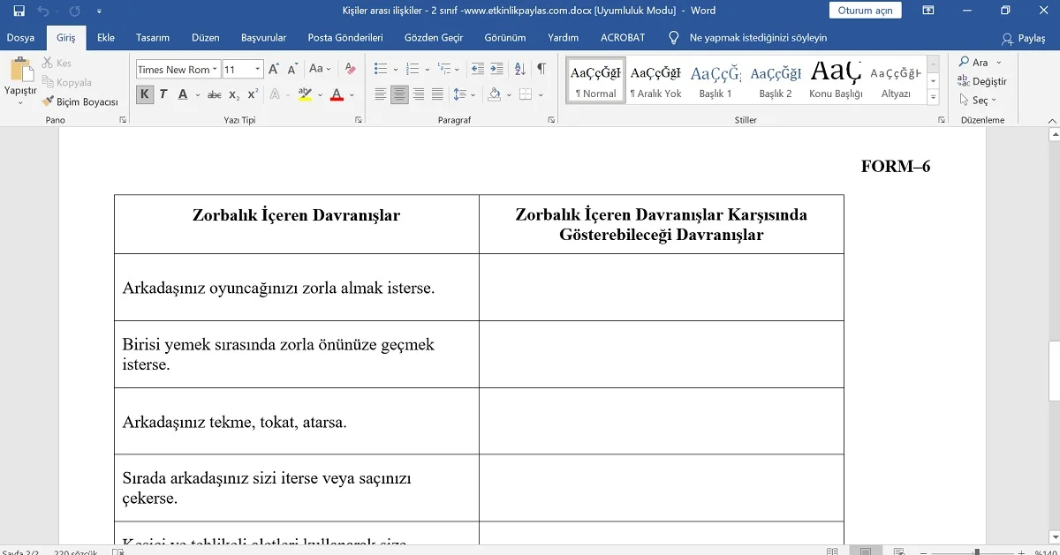Apply red font color button
The width and height of the screenshot is (1060, 555).
pyautogui.click(x=337, y=94)
